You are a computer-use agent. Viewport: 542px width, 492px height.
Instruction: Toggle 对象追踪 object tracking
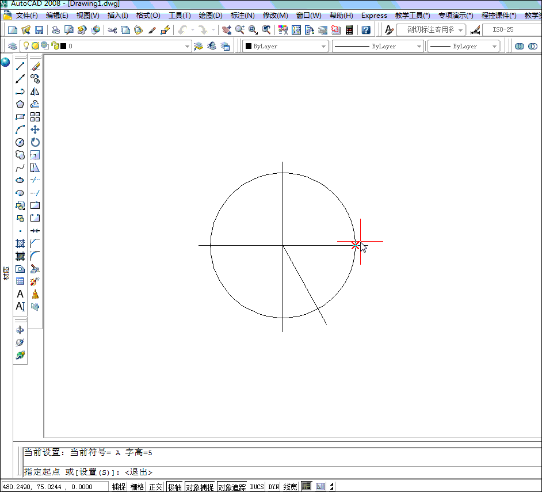pos(232,487)
